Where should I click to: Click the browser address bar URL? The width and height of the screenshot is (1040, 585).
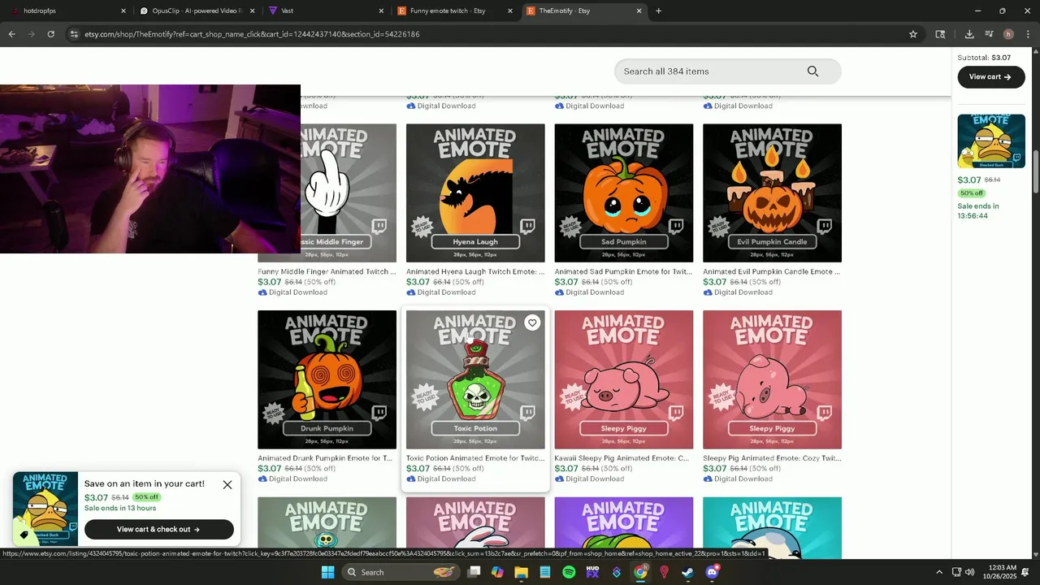(252, 34)
